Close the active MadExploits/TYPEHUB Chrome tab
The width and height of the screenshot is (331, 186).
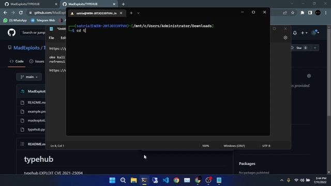click(114, 4)
